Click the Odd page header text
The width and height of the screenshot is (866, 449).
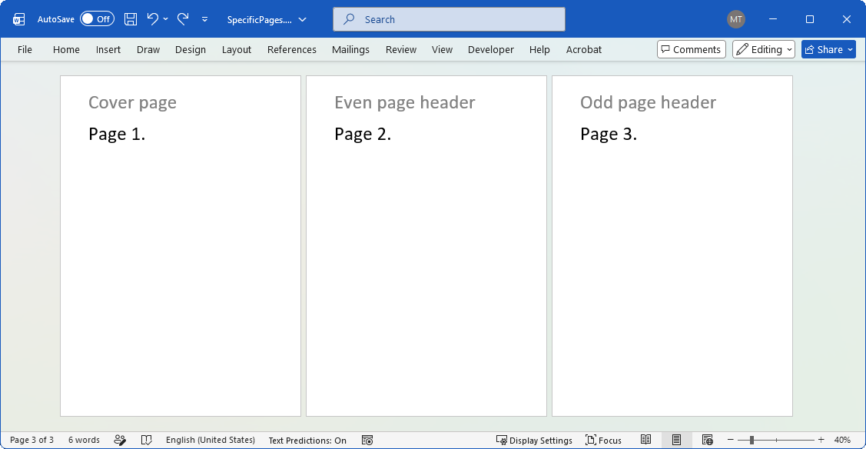click(x=649, y=103)
